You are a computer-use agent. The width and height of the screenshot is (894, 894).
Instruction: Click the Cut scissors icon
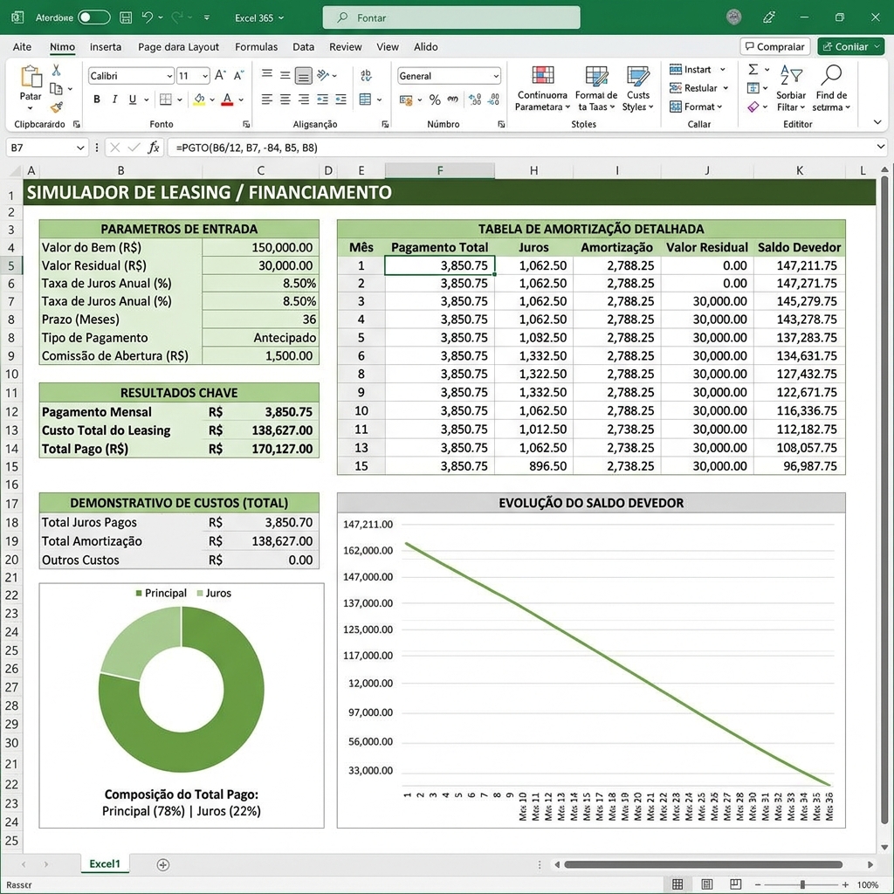click(x=56, y=70)
